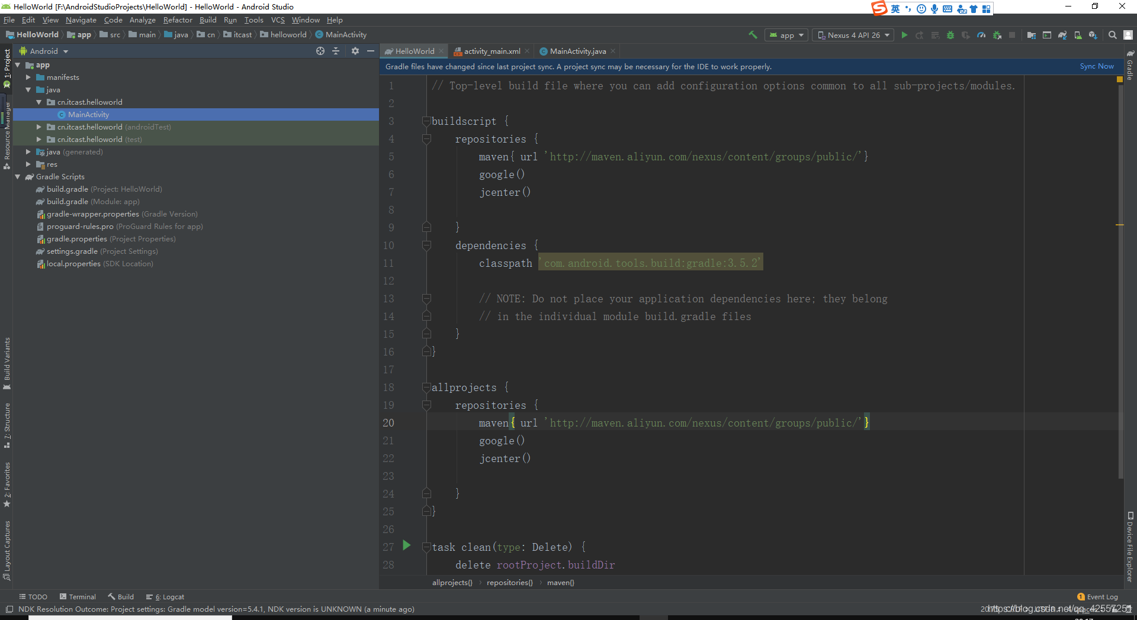This screenshot has width=1137, height=620.
Task: Click the Make Project hammer icon
Action: 753,35
